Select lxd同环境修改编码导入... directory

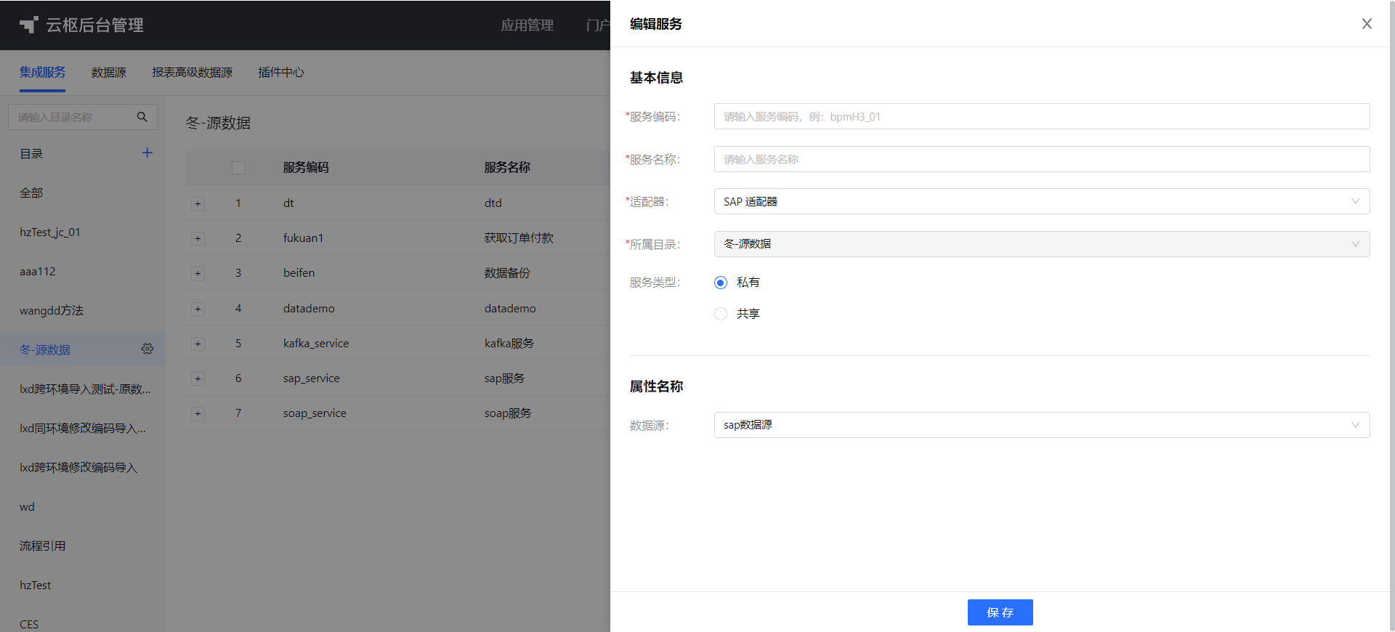coord(82,428)
